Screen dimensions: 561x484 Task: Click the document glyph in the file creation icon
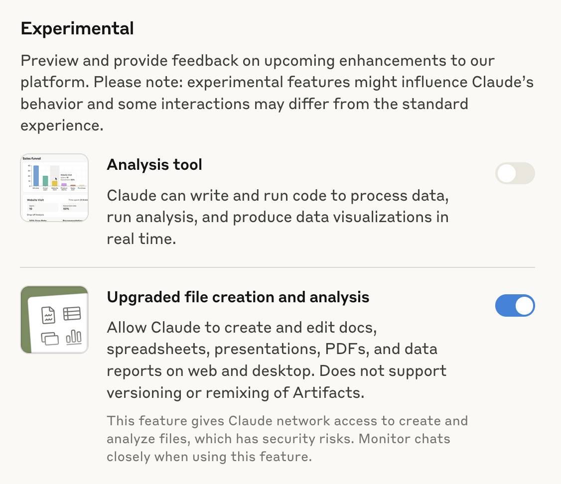[47, 315]
